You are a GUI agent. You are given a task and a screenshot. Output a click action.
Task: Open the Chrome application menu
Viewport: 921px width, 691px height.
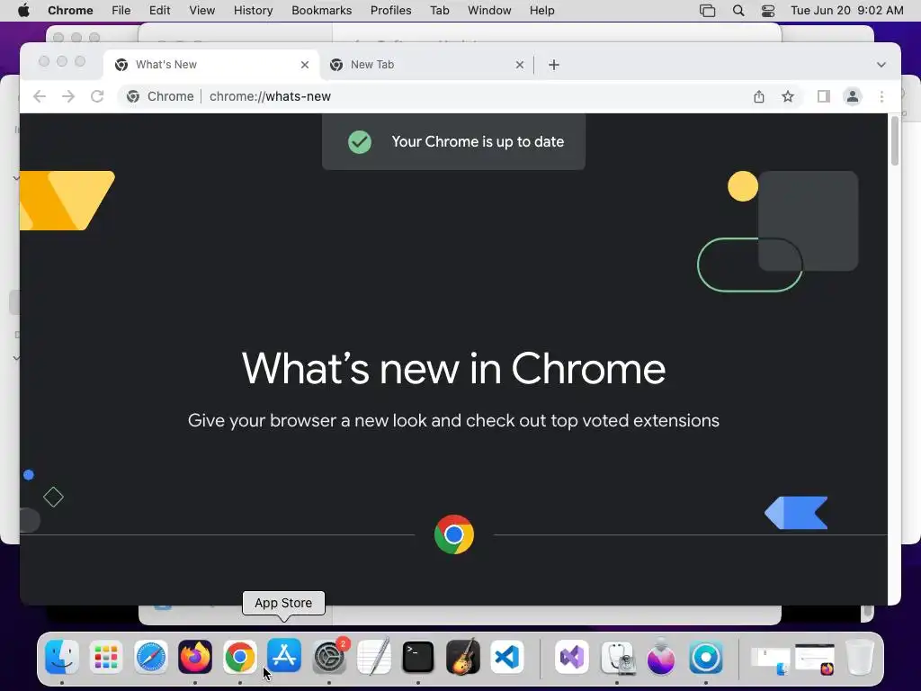[x=70, y=11]
